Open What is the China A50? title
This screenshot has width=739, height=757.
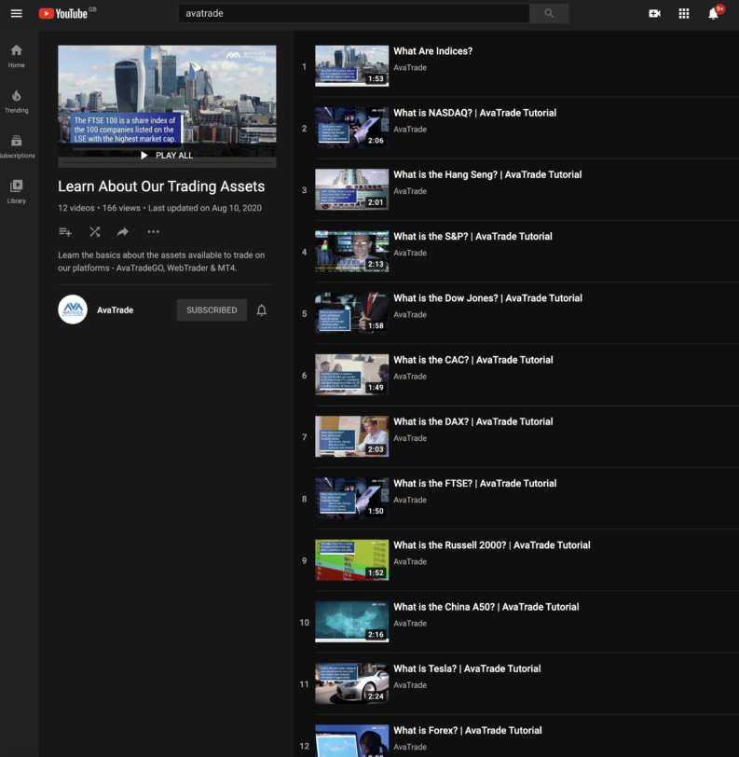[486, 607]
